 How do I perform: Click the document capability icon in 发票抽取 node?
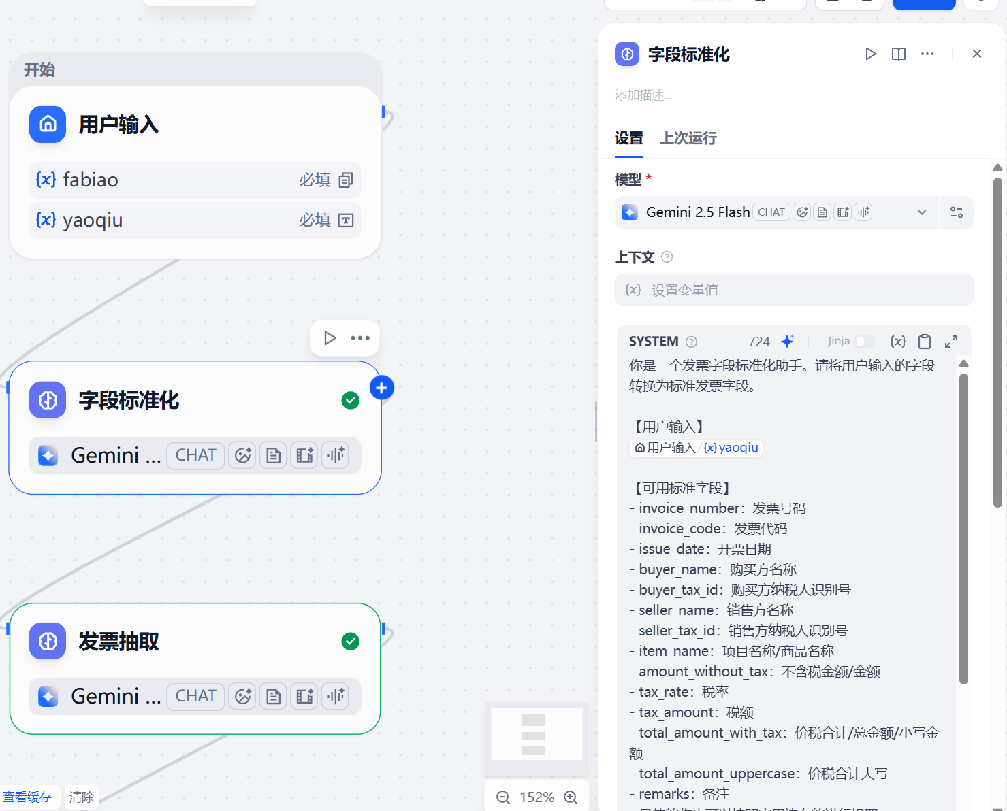pyautogui.click(x=274, y=696)
